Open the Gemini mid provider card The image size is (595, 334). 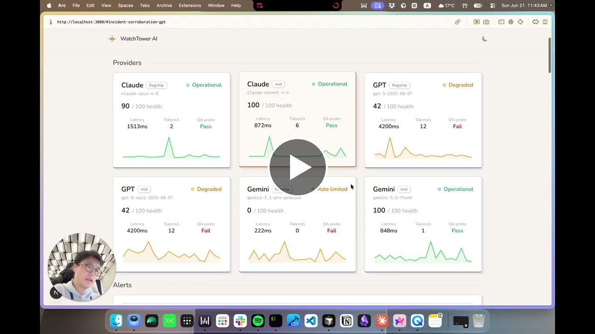(423, 224)
